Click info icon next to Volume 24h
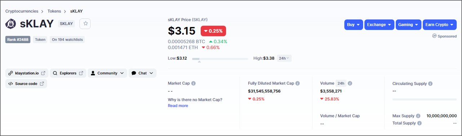Viewport: 462px width, 136px height. [x=350, y=83]
